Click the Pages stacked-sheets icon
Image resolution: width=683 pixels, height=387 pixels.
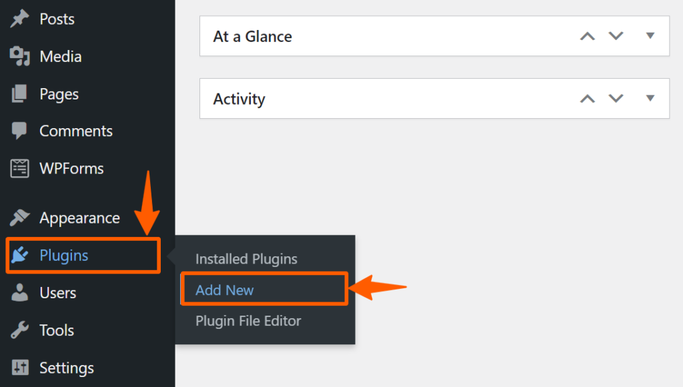pyautogui.click(x=19, y=93)
